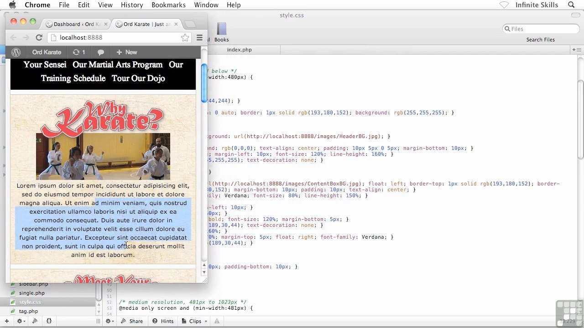Switch to index.php editor tab
Viewport: 584px width, 328px height.
[240, 50]
